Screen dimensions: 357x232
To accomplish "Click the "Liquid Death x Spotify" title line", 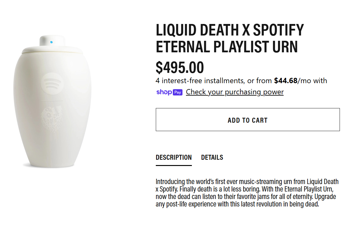I will (x=229, y=30).
